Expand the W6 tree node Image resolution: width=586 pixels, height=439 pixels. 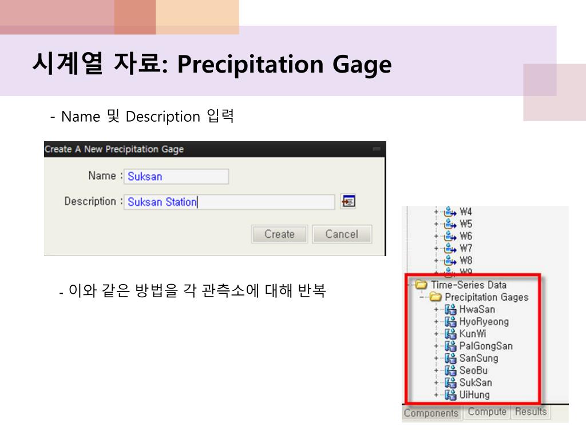point(436,236)
